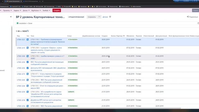Click the subtask type icon for UTKB-3256

tap(28, 106)
